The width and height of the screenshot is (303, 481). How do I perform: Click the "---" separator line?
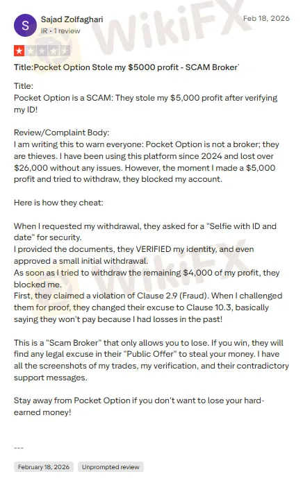click(x=19, y=448)
